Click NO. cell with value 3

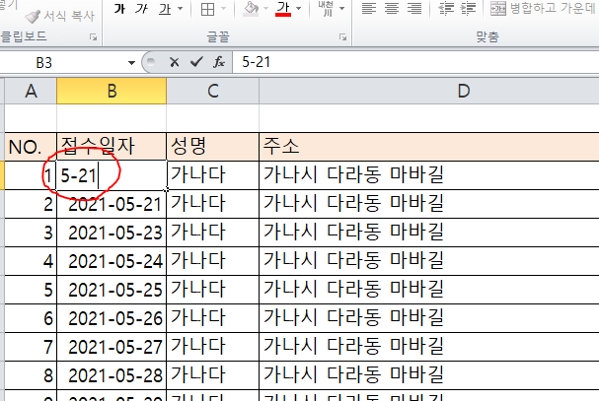31,233
